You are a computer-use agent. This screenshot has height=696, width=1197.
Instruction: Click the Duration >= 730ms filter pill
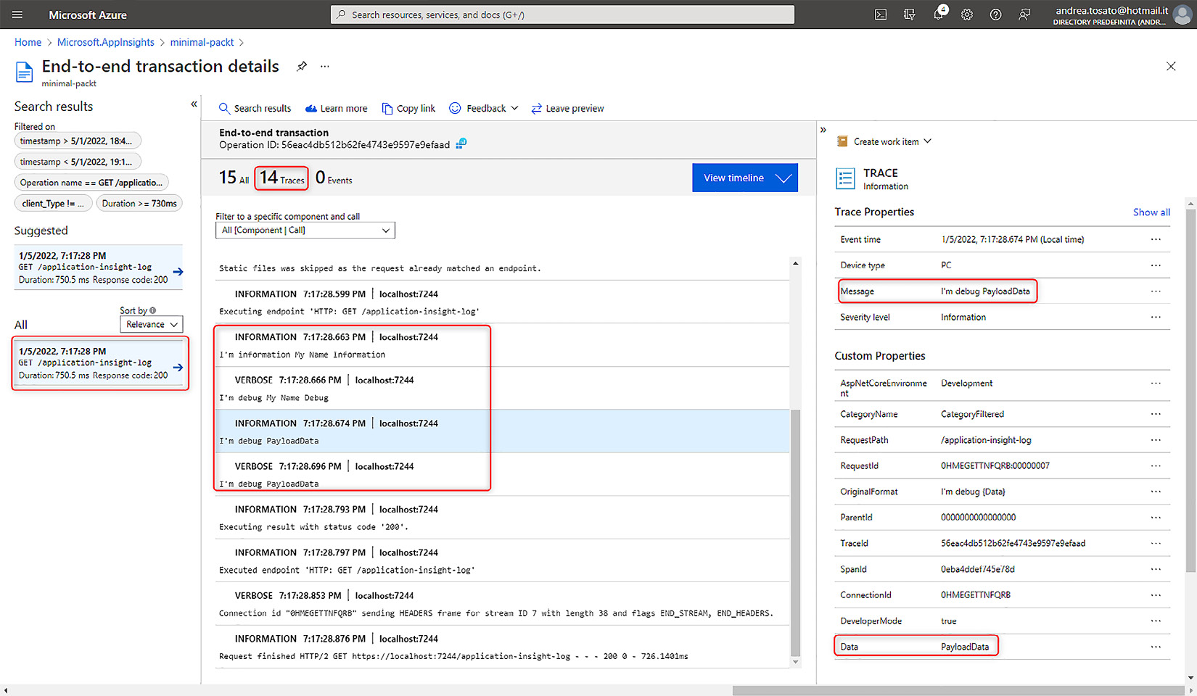point(139,203)
